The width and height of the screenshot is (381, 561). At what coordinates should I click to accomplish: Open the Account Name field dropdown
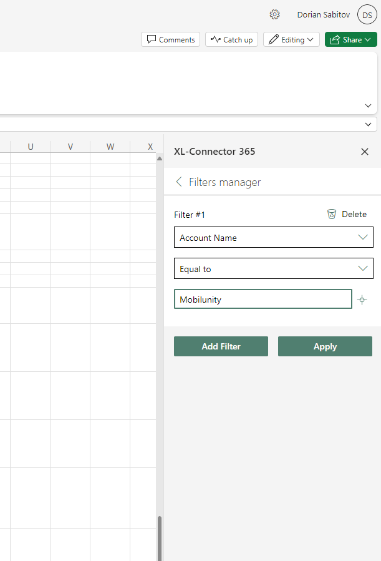[x=274, y=237]
